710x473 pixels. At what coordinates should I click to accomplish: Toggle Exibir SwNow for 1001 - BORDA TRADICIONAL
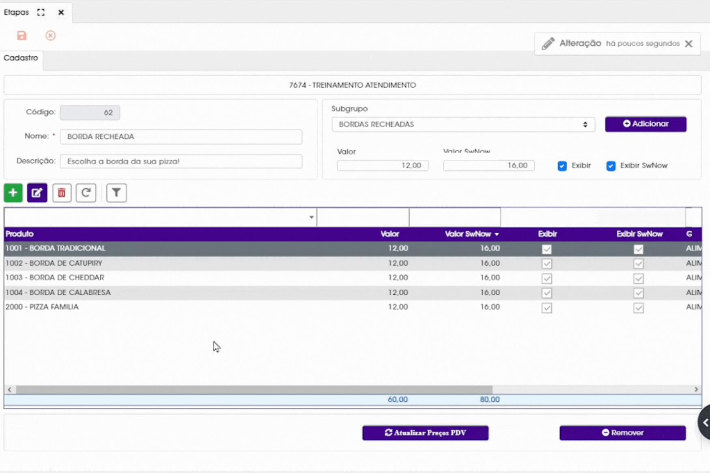point(638,249)
